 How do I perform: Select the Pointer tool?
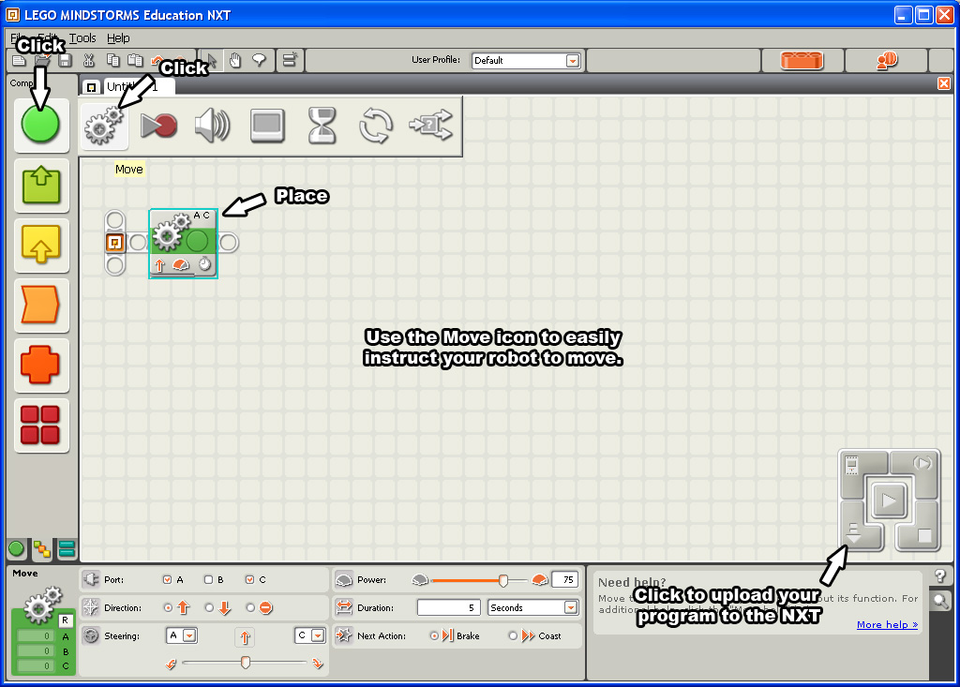point(212,60)
